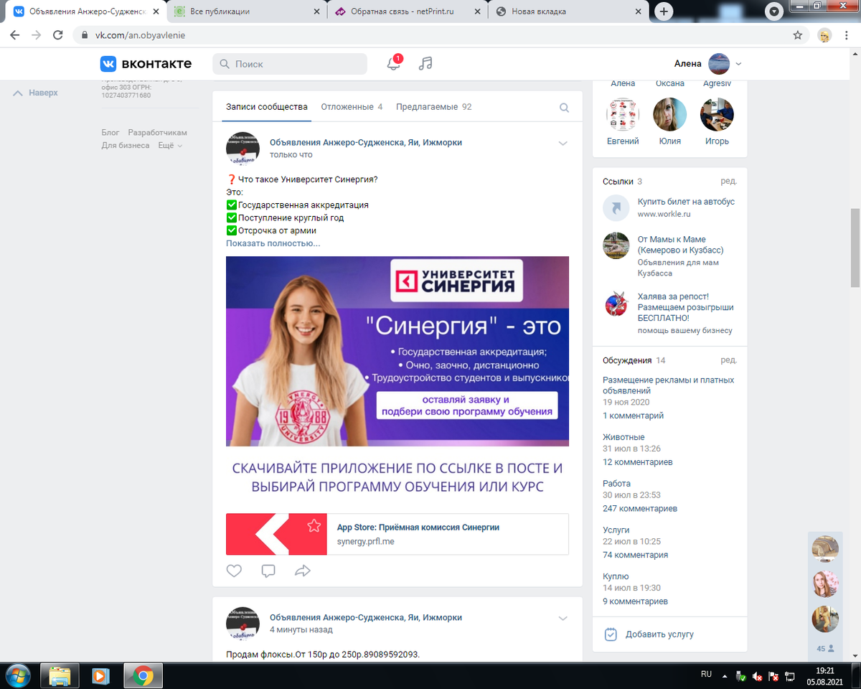
Task: Switch to Записи сообщества tab
Action: pos(267,107)
